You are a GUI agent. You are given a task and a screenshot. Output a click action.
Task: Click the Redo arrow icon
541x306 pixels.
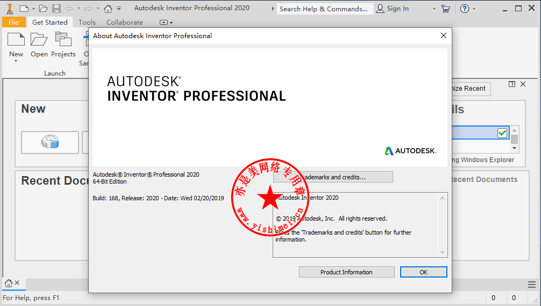click(89, 9)
